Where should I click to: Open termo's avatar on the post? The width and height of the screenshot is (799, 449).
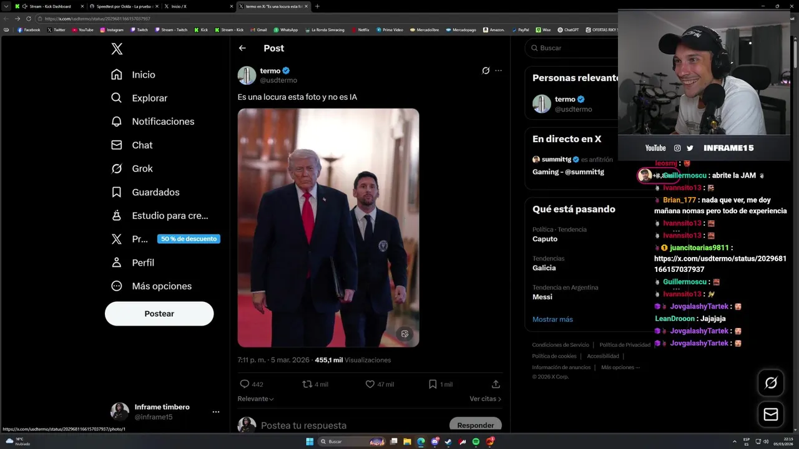(247, 75)
